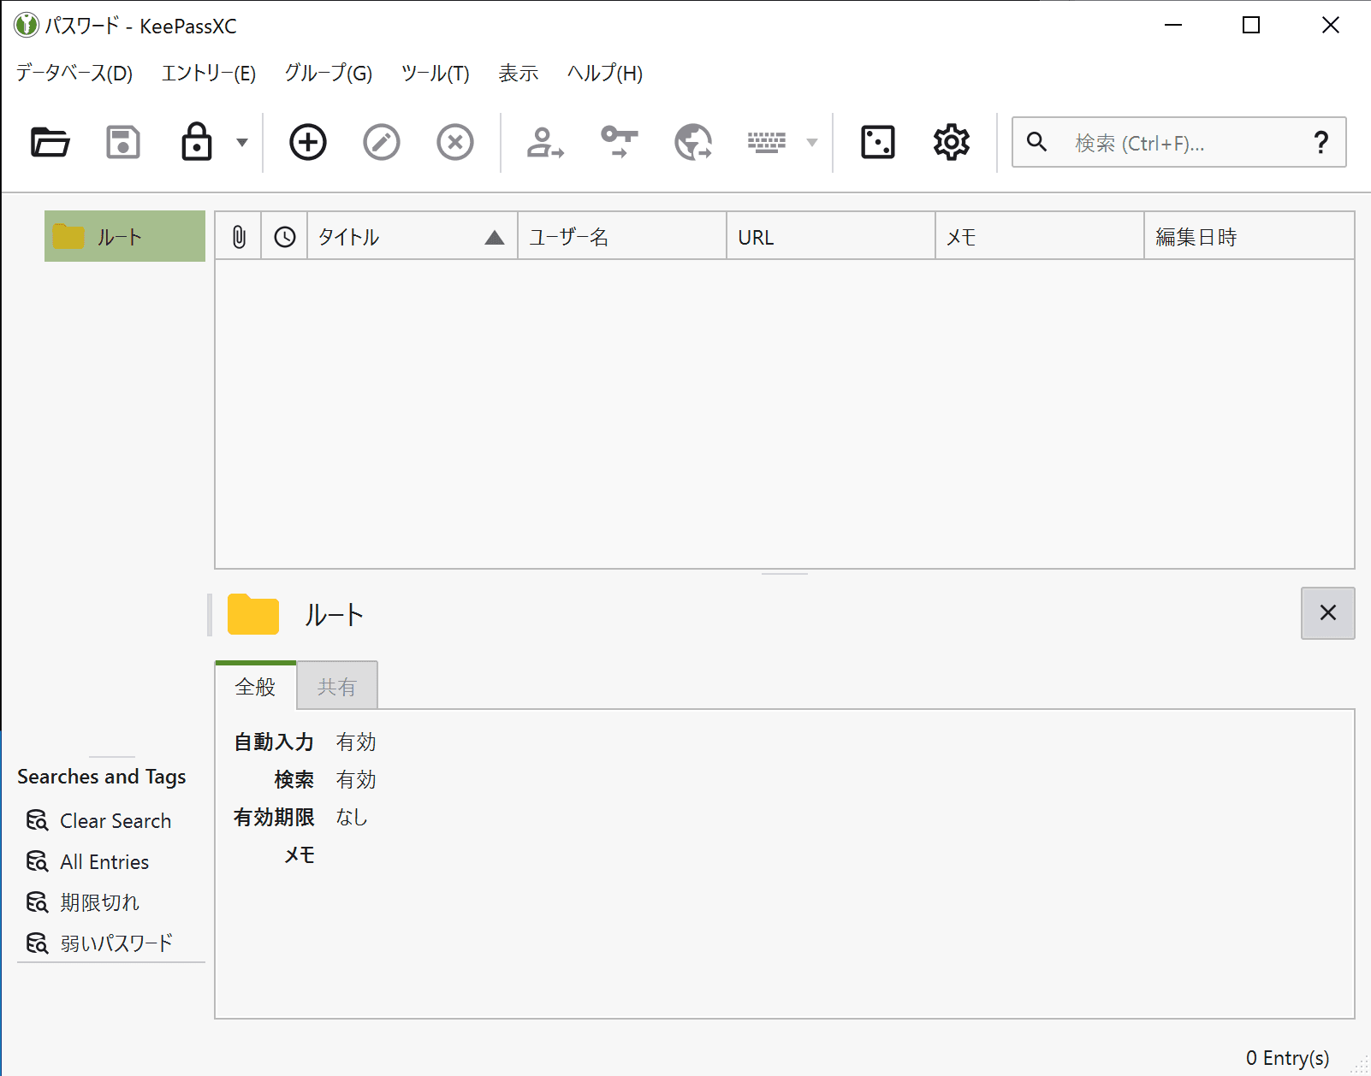Switch to 共有 tab
The height and width of the screenshot is (1076, 1371).
click(337, 686)
